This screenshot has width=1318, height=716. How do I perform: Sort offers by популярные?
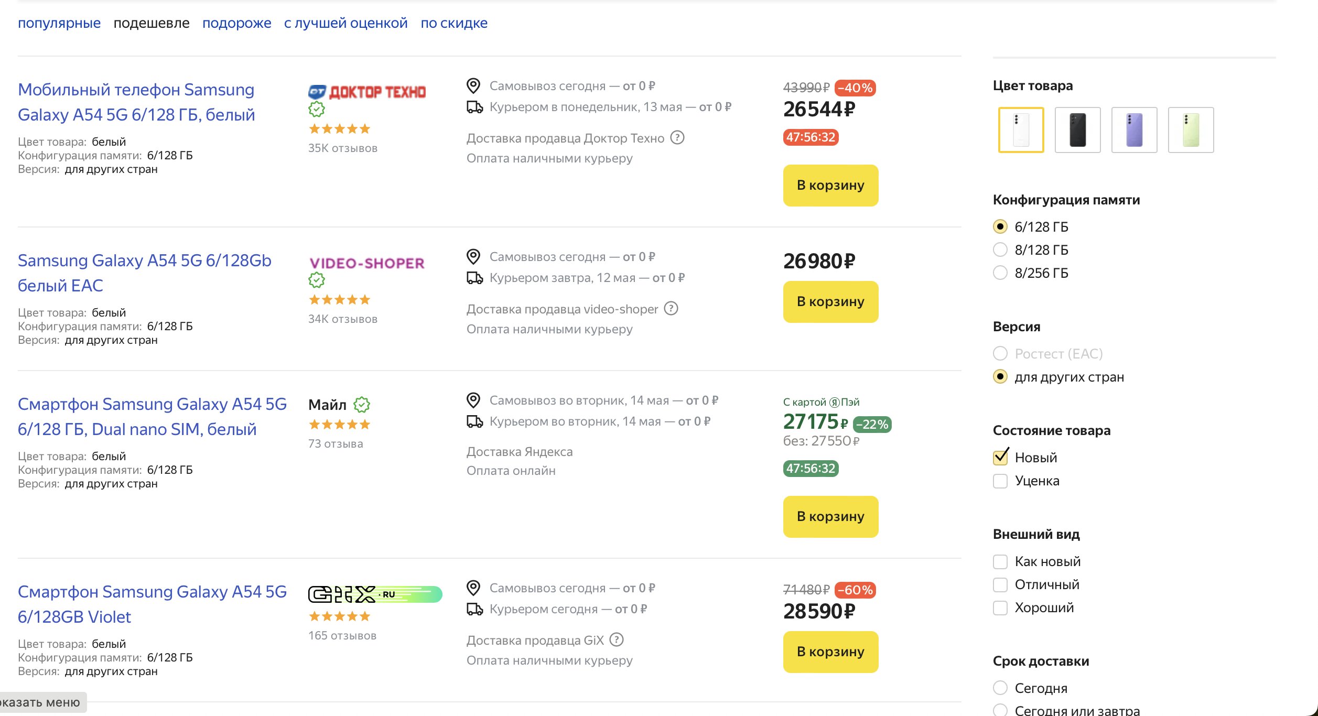[59, 23]
